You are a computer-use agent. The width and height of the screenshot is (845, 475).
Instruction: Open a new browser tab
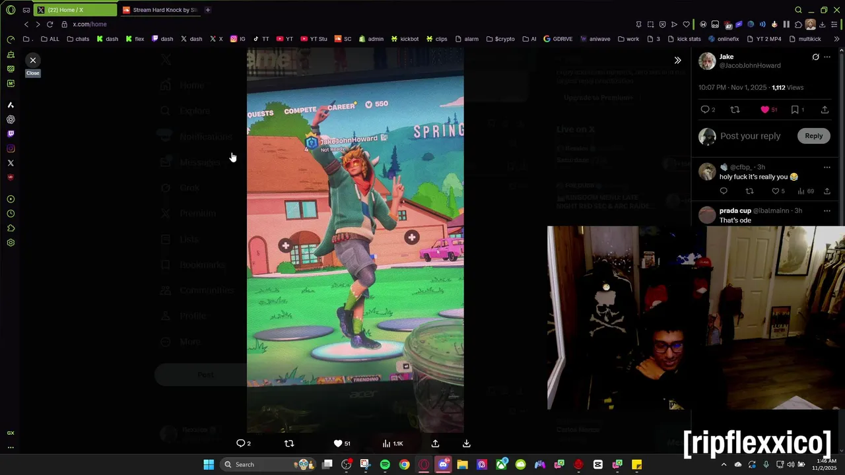point(207,10)
